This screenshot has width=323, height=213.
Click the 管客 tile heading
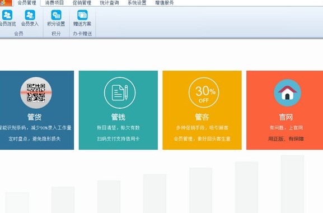click(202, 117)
